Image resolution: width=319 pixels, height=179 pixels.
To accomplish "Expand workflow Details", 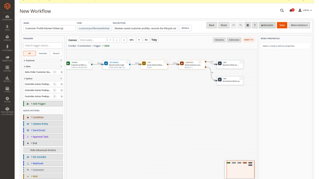I will (185, 28).
